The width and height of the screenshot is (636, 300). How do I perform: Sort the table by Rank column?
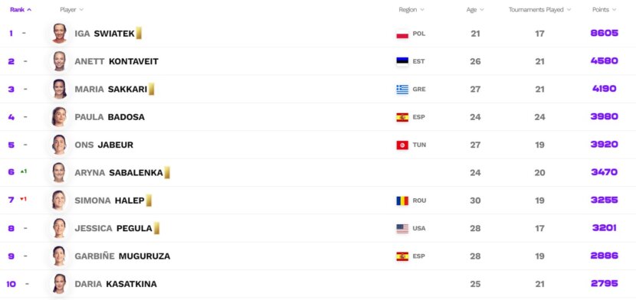point(20,10)
